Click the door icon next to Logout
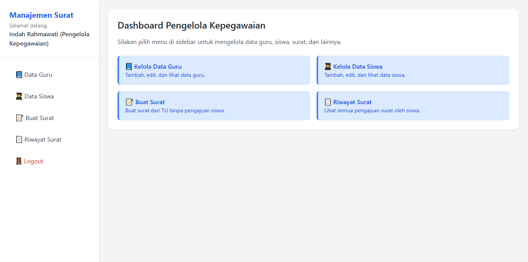This screenshot has width=528, height=262. click(19, 161)
